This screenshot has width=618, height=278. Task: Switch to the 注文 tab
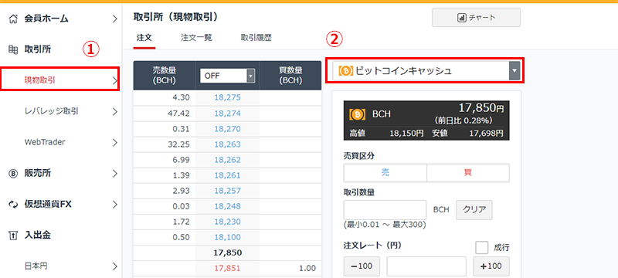click(x=144, y=38)
